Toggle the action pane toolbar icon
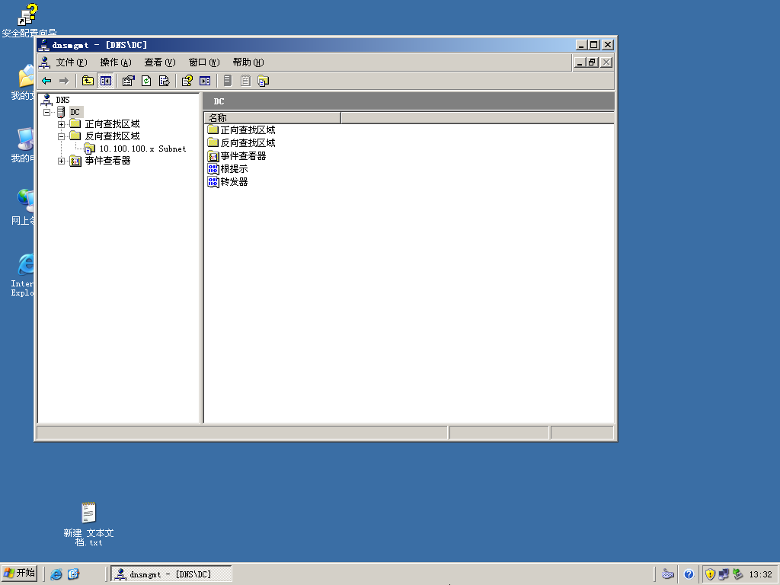The width and height of the screenshot is (780, 585). 205,81
